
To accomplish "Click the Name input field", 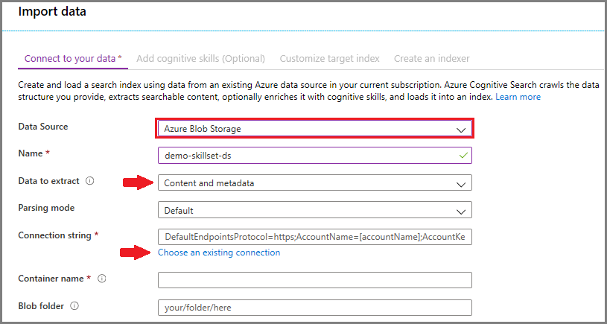I will pyautogui.click(x=305, y=155).
